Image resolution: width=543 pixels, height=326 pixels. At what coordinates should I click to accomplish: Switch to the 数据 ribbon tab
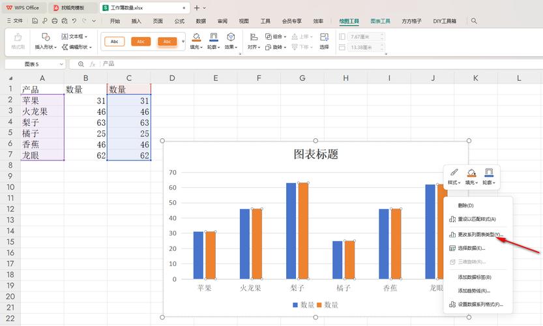[201, 21]
